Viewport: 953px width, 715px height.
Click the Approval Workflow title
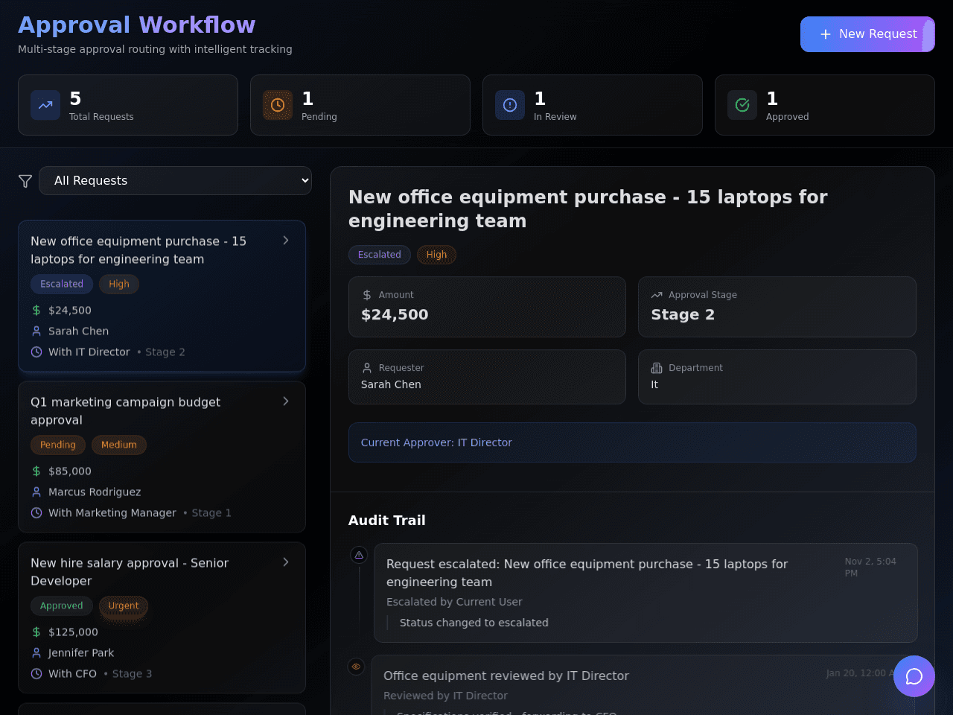tap(137, 25)
